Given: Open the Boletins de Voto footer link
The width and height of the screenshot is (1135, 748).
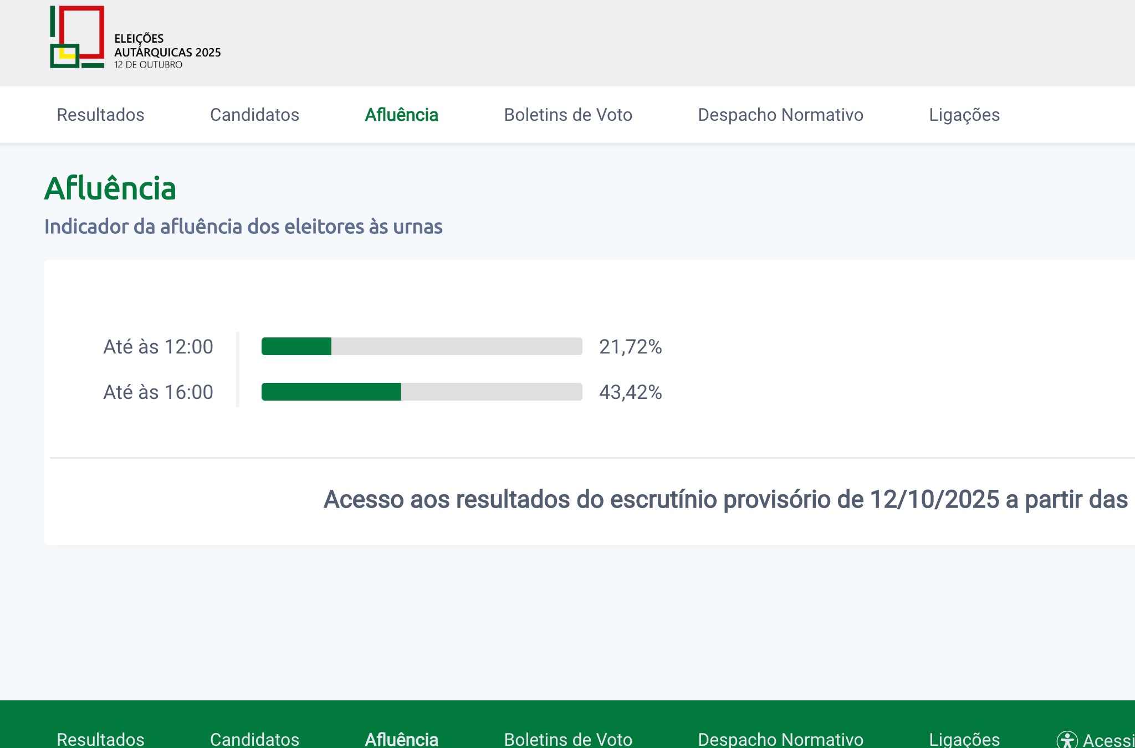Looking at the screenshot, I should (x=568, y=739).
